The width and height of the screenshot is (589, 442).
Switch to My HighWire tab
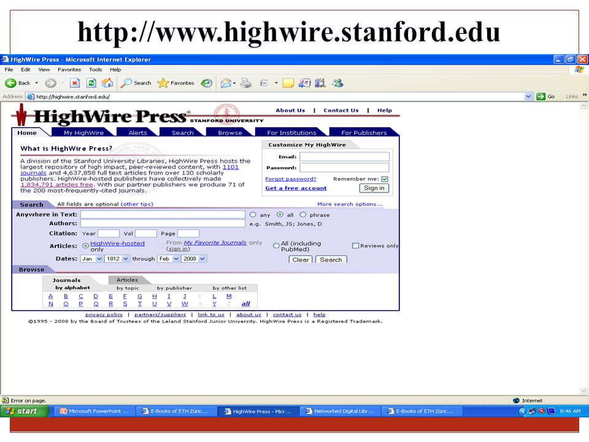(x=83, y=133)
